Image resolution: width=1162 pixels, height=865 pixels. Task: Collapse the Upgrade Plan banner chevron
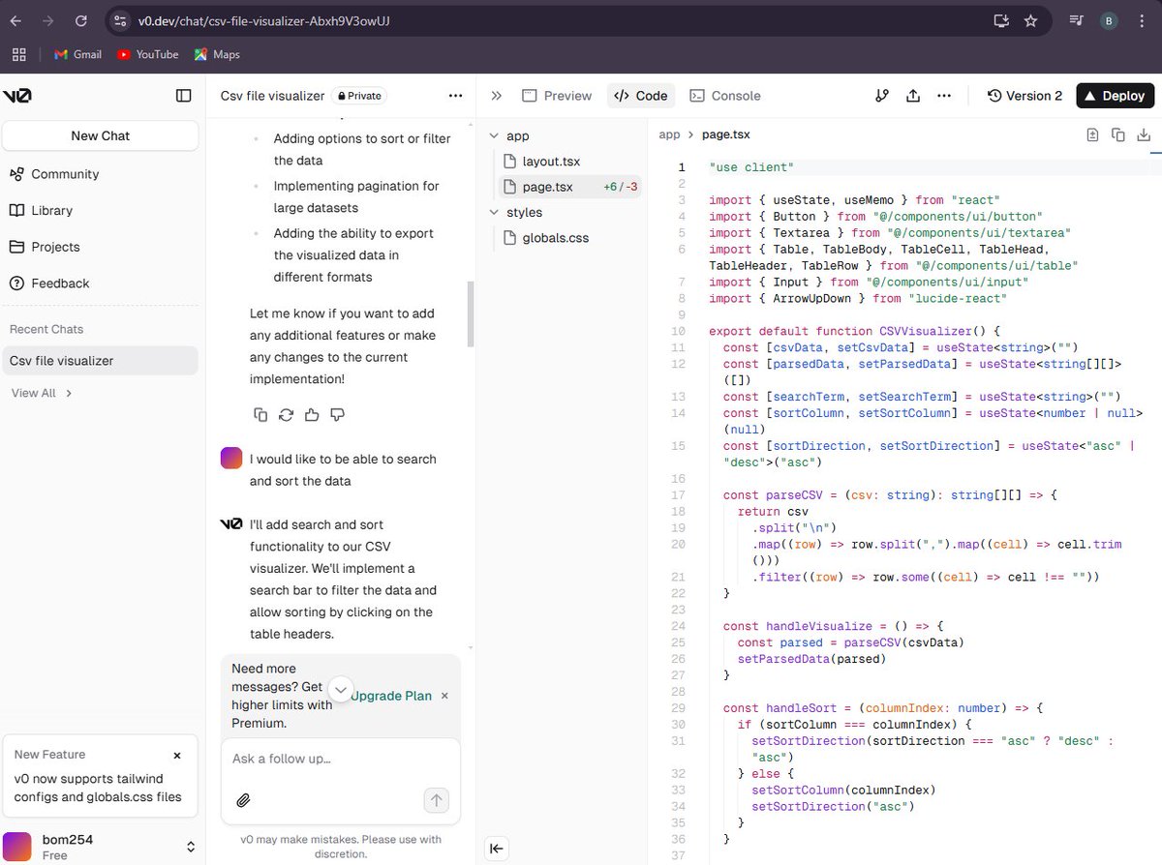click(340, 690)
